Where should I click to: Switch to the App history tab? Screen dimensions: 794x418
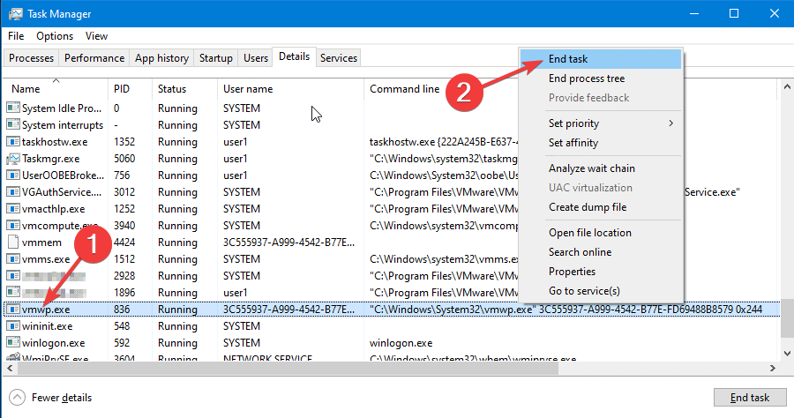tap(161, 57)
